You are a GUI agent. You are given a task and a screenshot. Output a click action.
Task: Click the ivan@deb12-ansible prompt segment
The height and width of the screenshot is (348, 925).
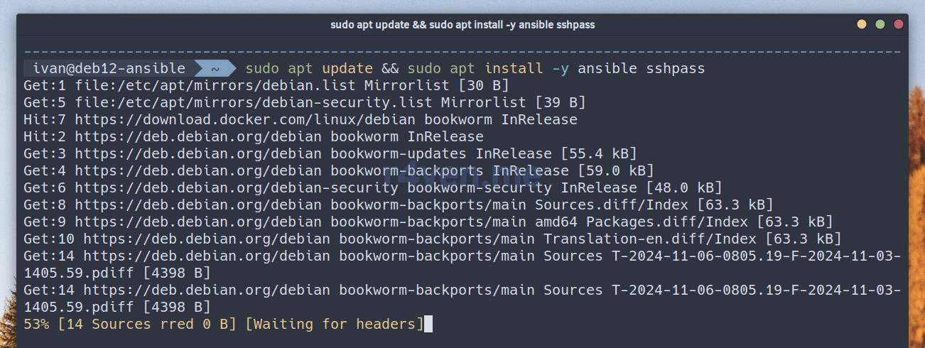click(x=109, y=69)
